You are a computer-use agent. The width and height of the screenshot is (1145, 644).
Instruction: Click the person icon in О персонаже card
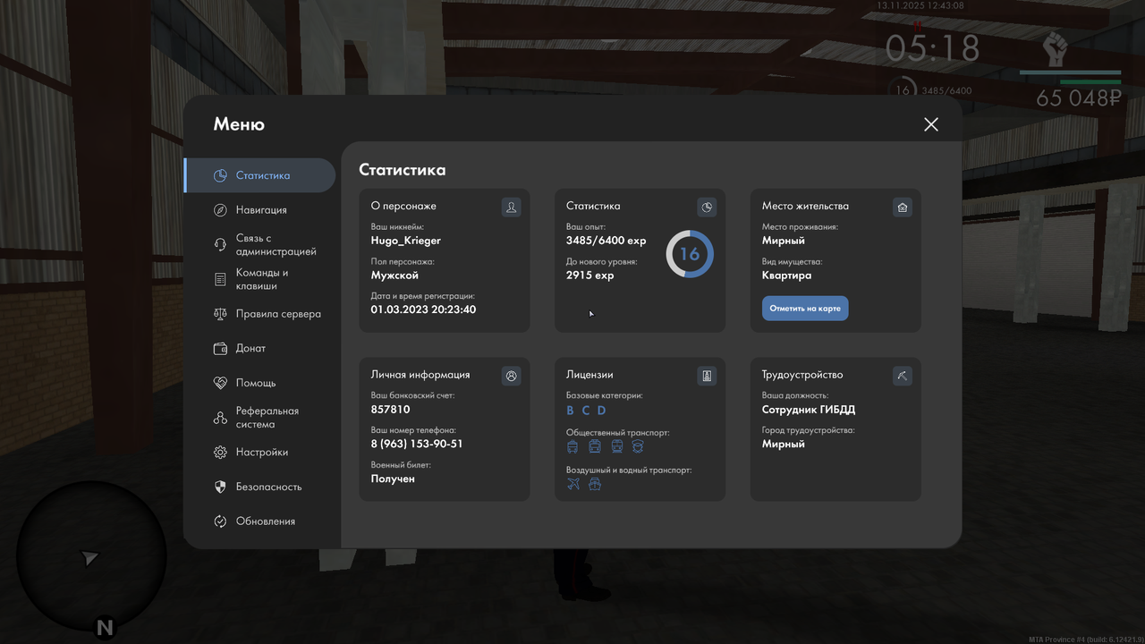point(511,208)
